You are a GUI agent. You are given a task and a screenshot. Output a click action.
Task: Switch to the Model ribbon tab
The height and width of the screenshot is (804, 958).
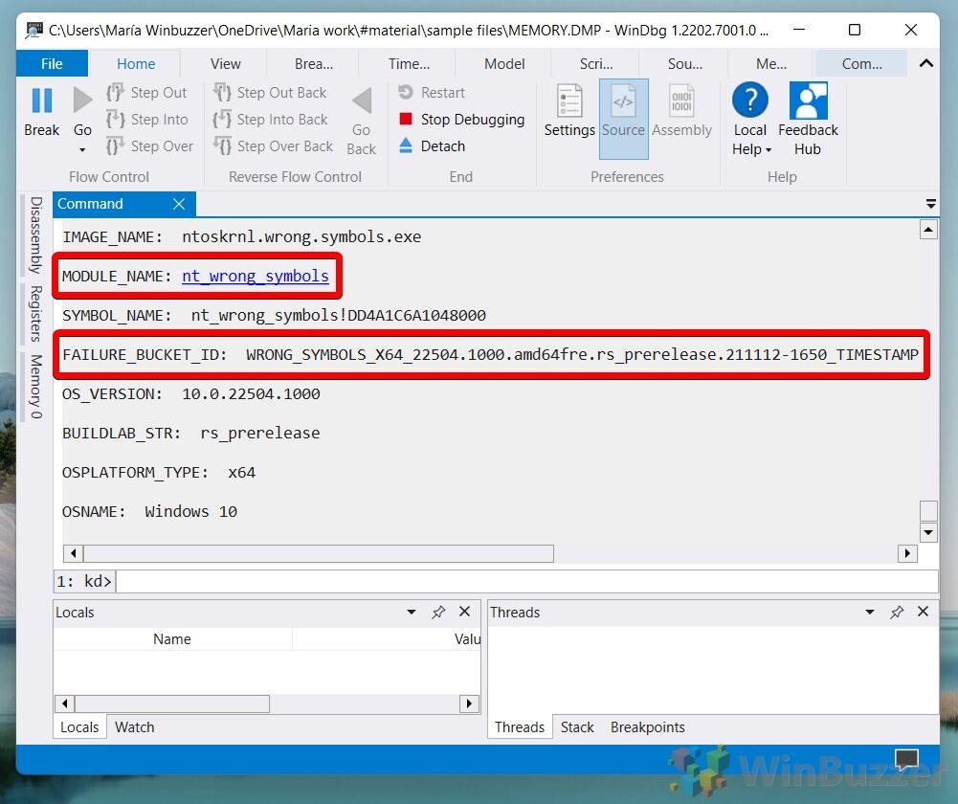click(x=504, y=63)
